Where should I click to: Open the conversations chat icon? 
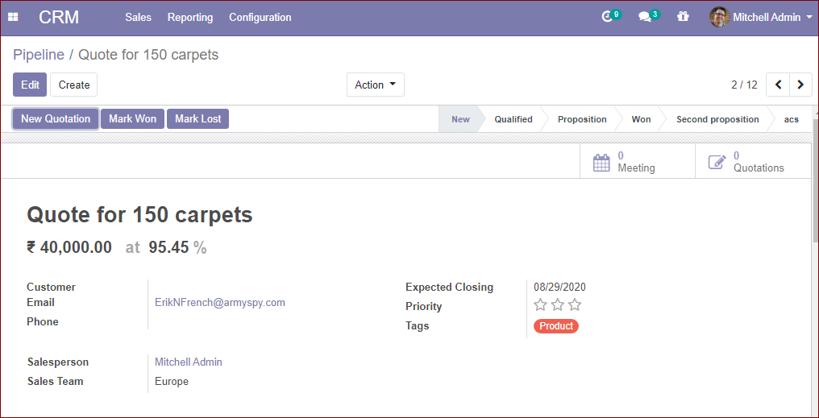click(x=645, y=17)
